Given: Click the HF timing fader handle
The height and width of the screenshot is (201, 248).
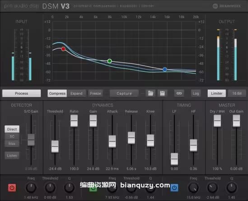Looking at the screenshot, I should pos(193,145).
